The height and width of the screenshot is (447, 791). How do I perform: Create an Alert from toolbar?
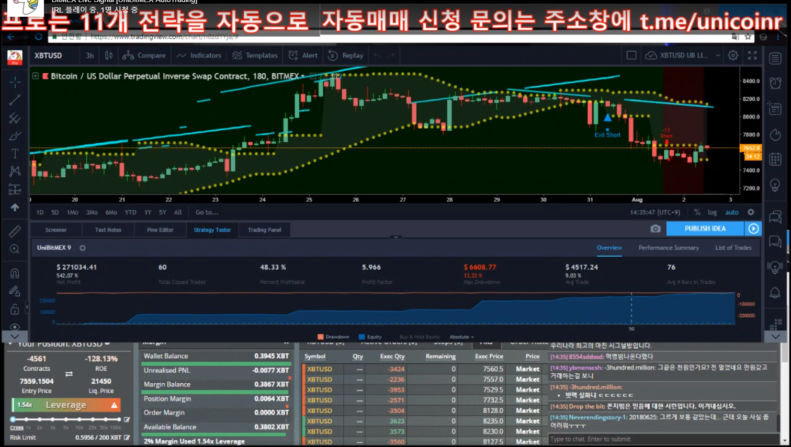point(303,55)
